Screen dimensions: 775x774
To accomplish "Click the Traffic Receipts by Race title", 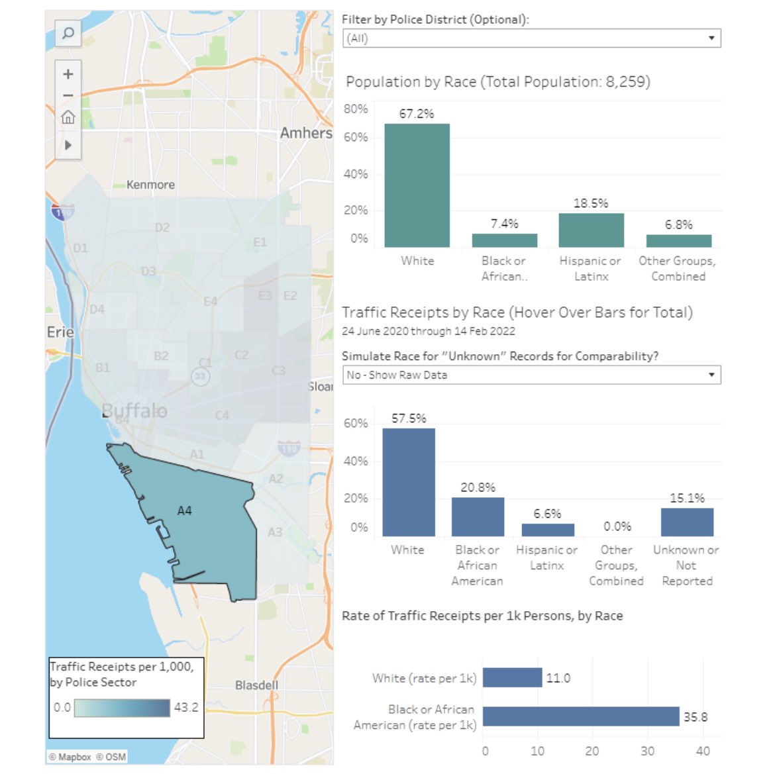I will click(517, 312).
